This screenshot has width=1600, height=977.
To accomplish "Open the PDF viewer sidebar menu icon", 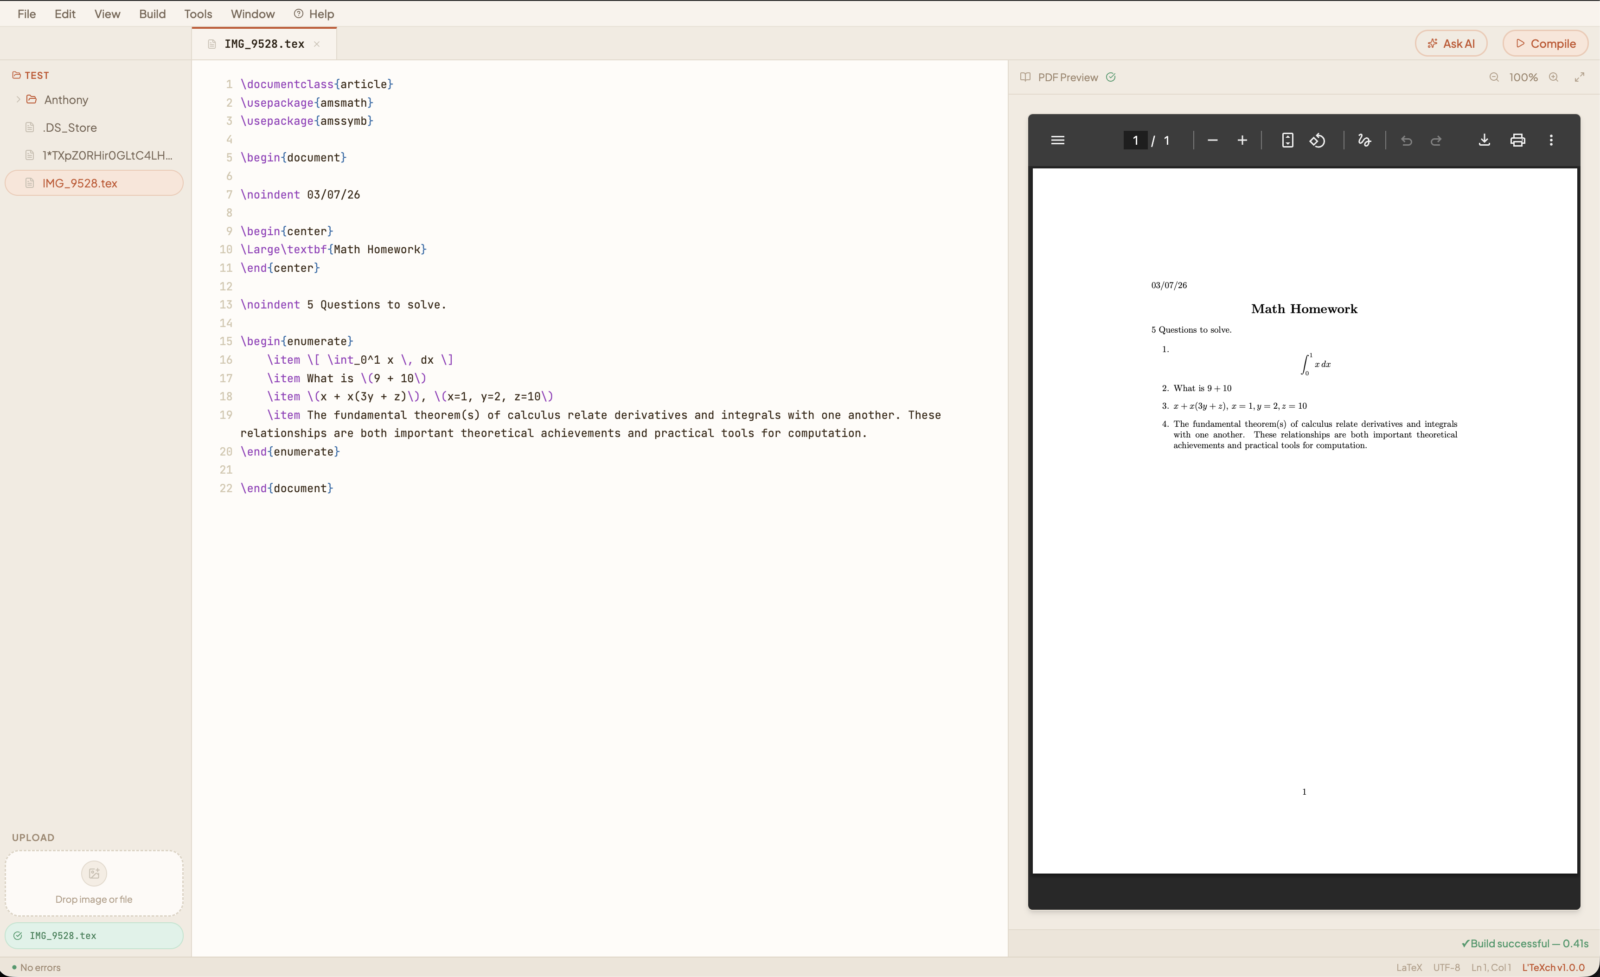I will [1057, 140].
